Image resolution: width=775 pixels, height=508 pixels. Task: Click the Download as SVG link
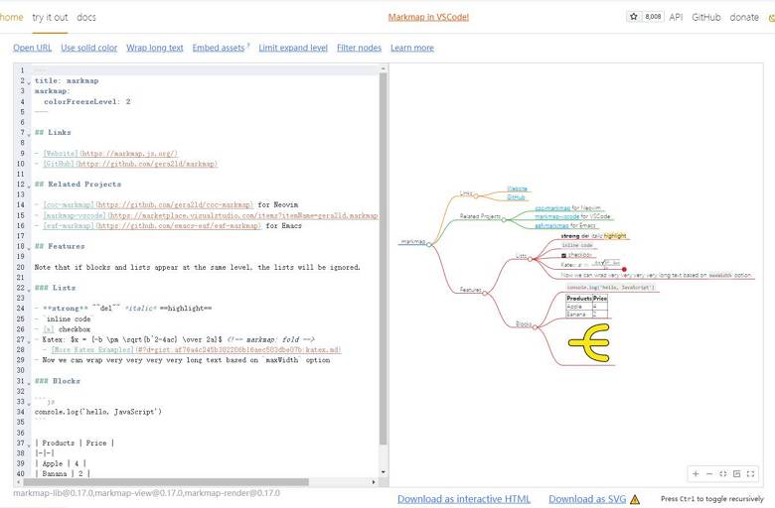[587, 499]
